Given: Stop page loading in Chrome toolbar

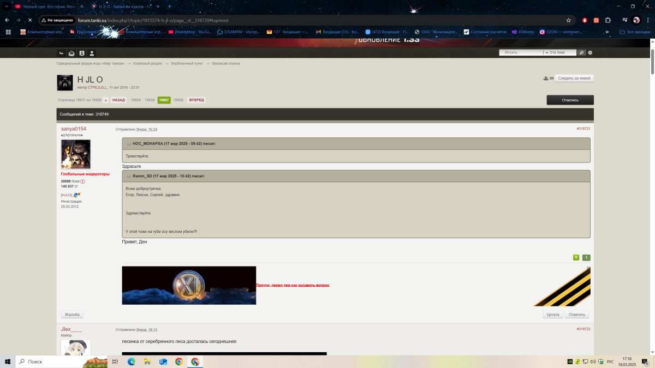Looking at the screenshot, I should point(30,20).
